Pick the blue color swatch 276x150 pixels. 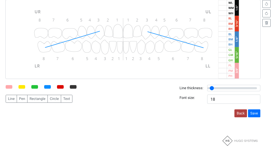pos(47,87)
